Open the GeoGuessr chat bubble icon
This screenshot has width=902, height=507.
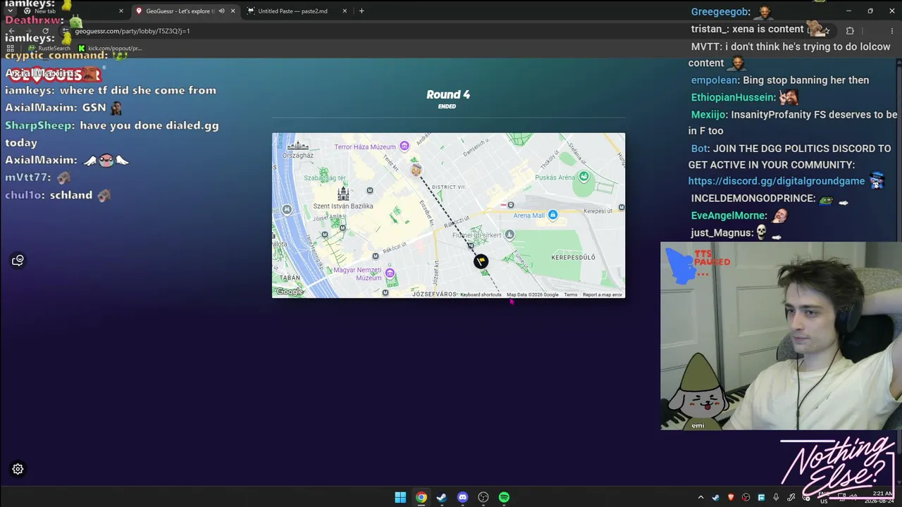pos(18,261)
